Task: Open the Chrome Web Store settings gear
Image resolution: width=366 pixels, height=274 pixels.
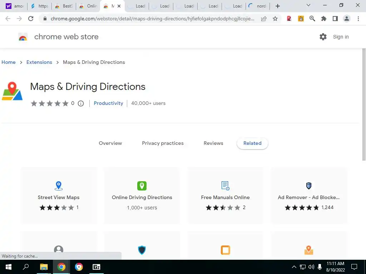Action: tap(323, 37)
